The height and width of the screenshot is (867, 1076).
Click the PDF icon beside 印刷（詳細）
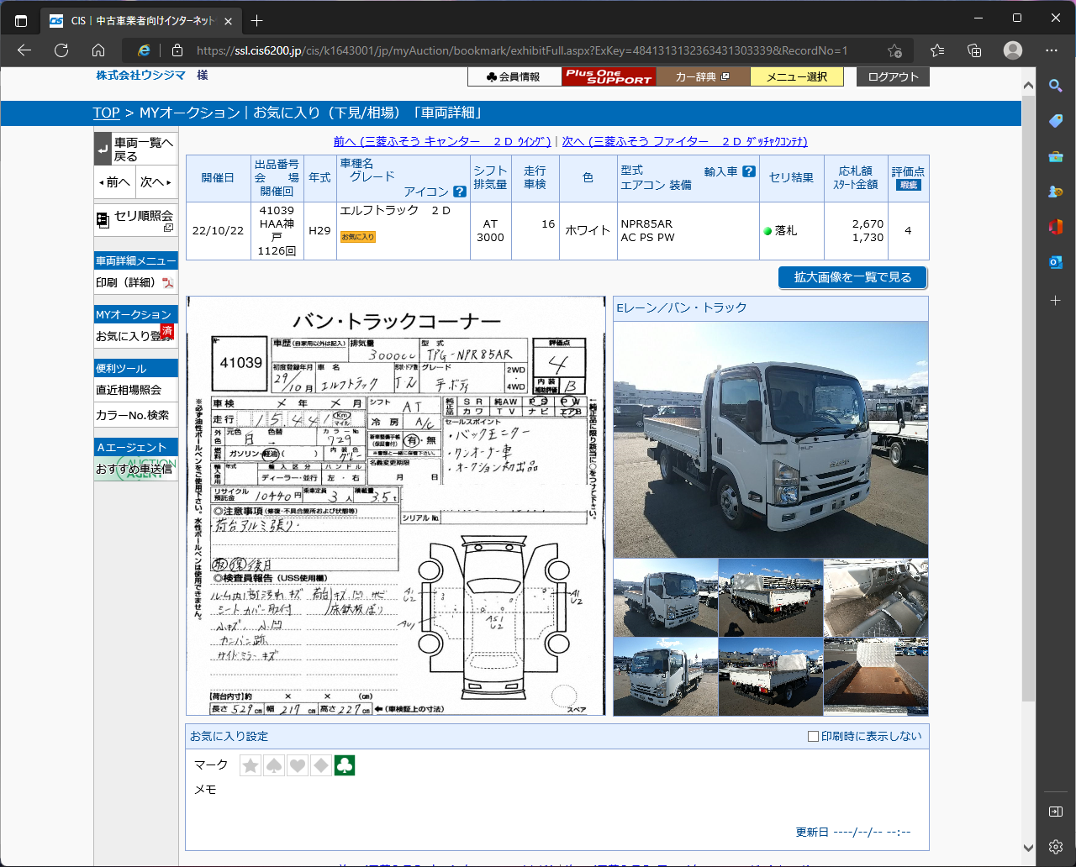(x=168, y=283)
